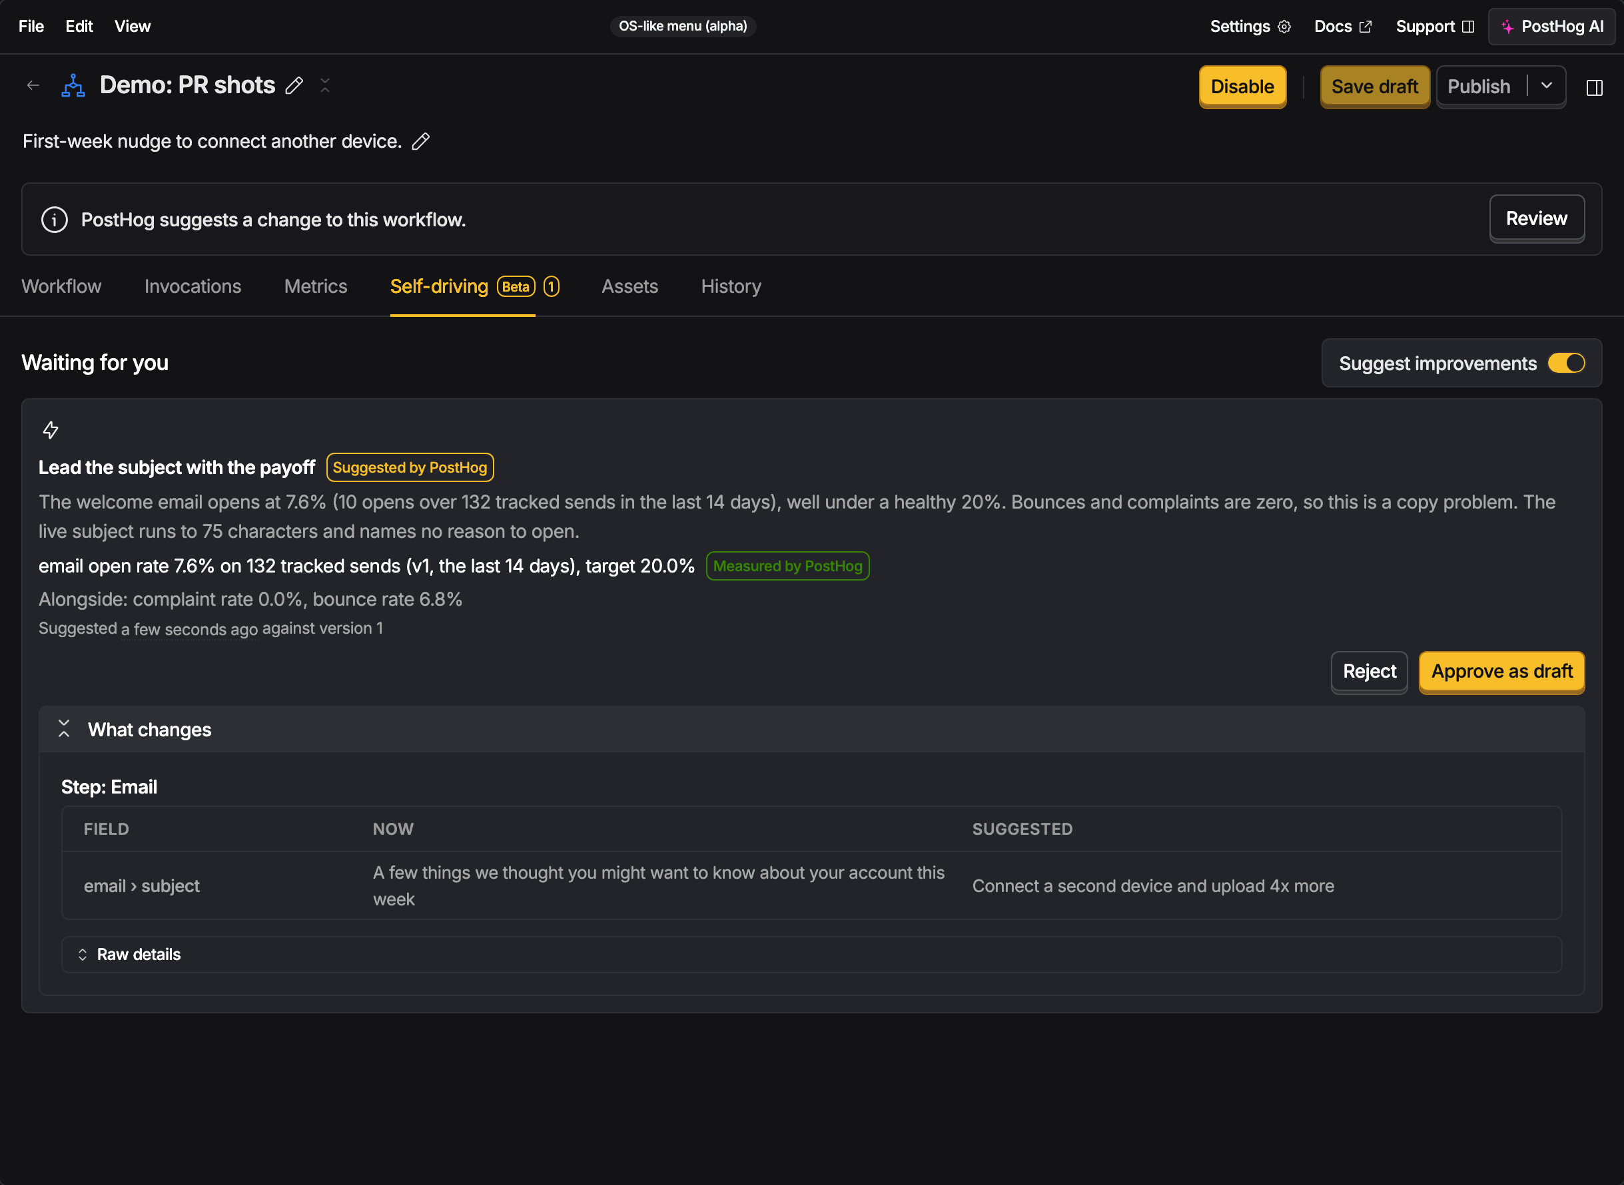The height and width of the screenshot is (1185, 1624).
Task: Collapse the What changes section
Action: 64,729
